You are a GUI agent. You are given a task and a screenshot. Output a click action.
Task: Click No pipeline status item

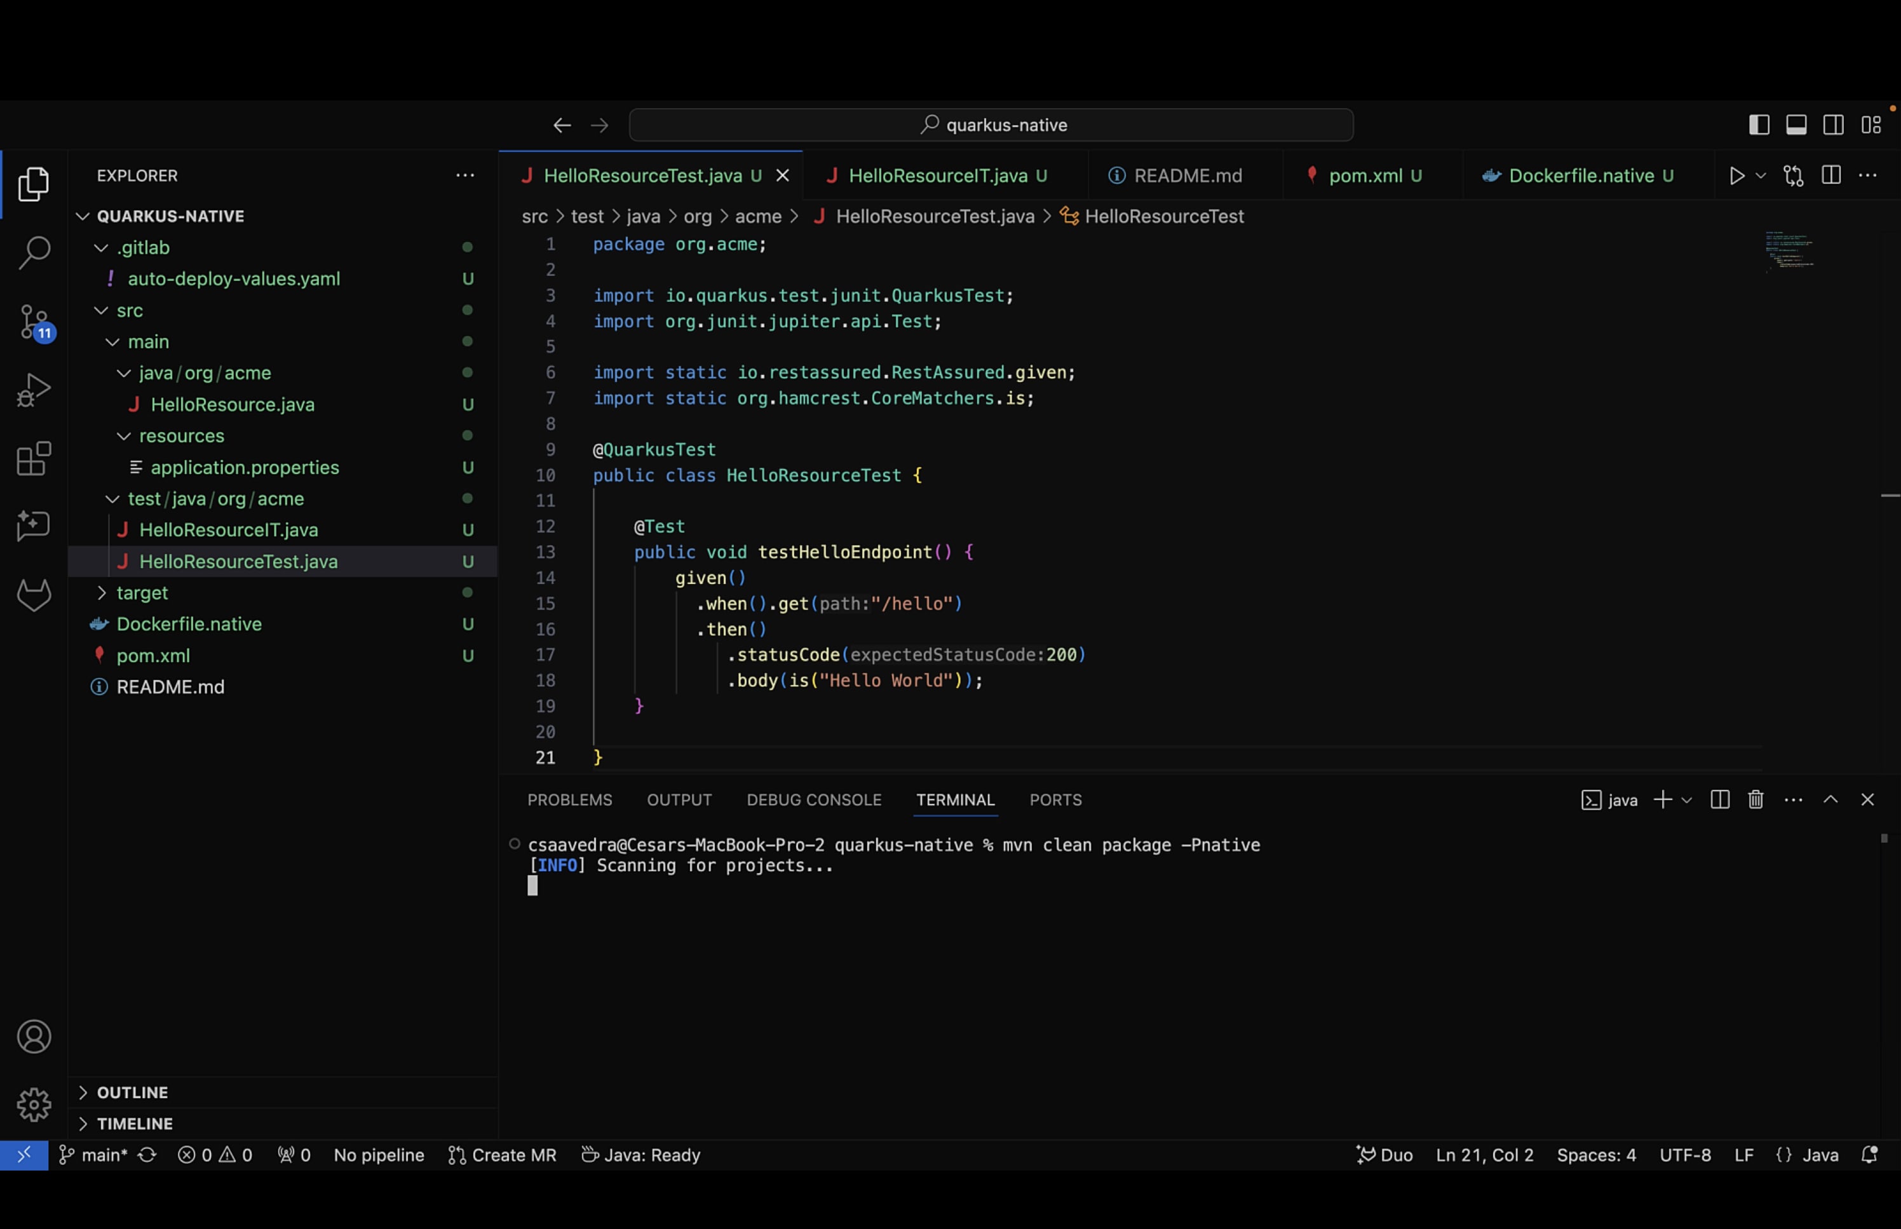379,1155
